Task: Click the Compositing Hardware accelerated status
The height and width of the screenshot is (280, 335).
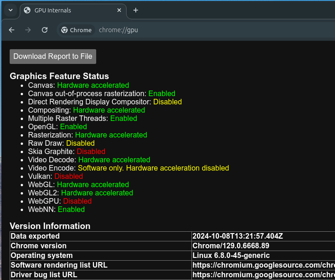Action: coord(109,110)
